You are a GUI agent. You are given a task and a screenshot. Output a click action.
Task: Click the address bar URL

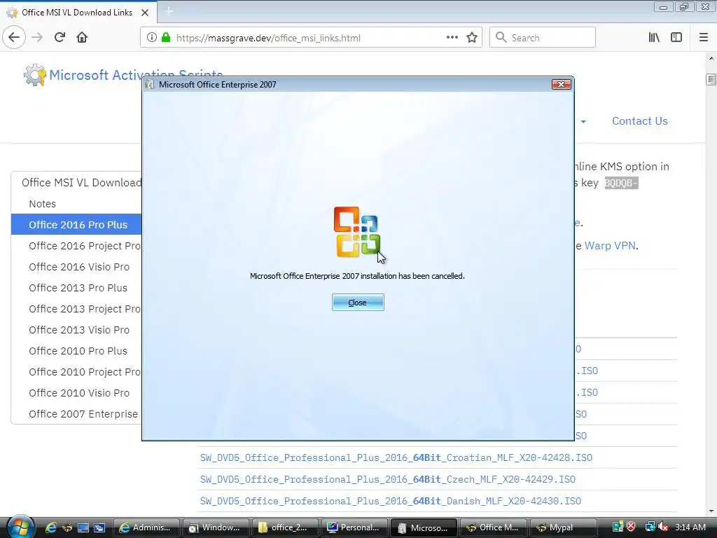(268, 38)
